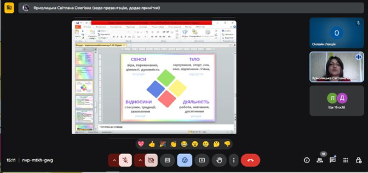Open the activities grid icon
This screenshot has height=173, width=368.
[345, 160]
